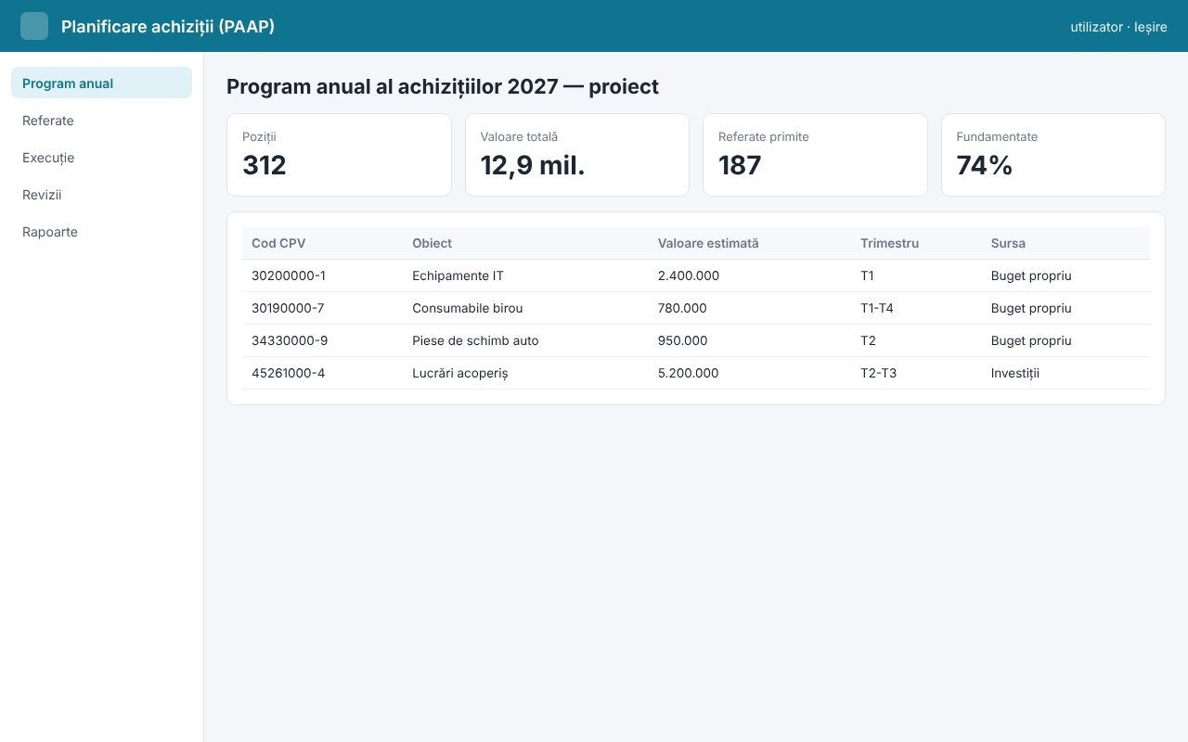Screen dimensions: 1188x742
Task: Click the Fundamentate 74% card
Action: point(1053,155)
